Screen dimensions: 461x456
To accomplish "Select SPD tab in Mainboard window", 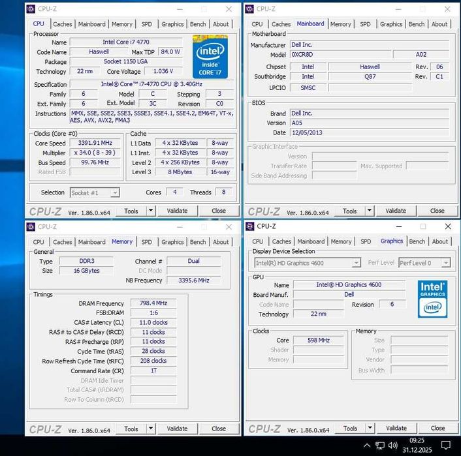I will 365,24.
